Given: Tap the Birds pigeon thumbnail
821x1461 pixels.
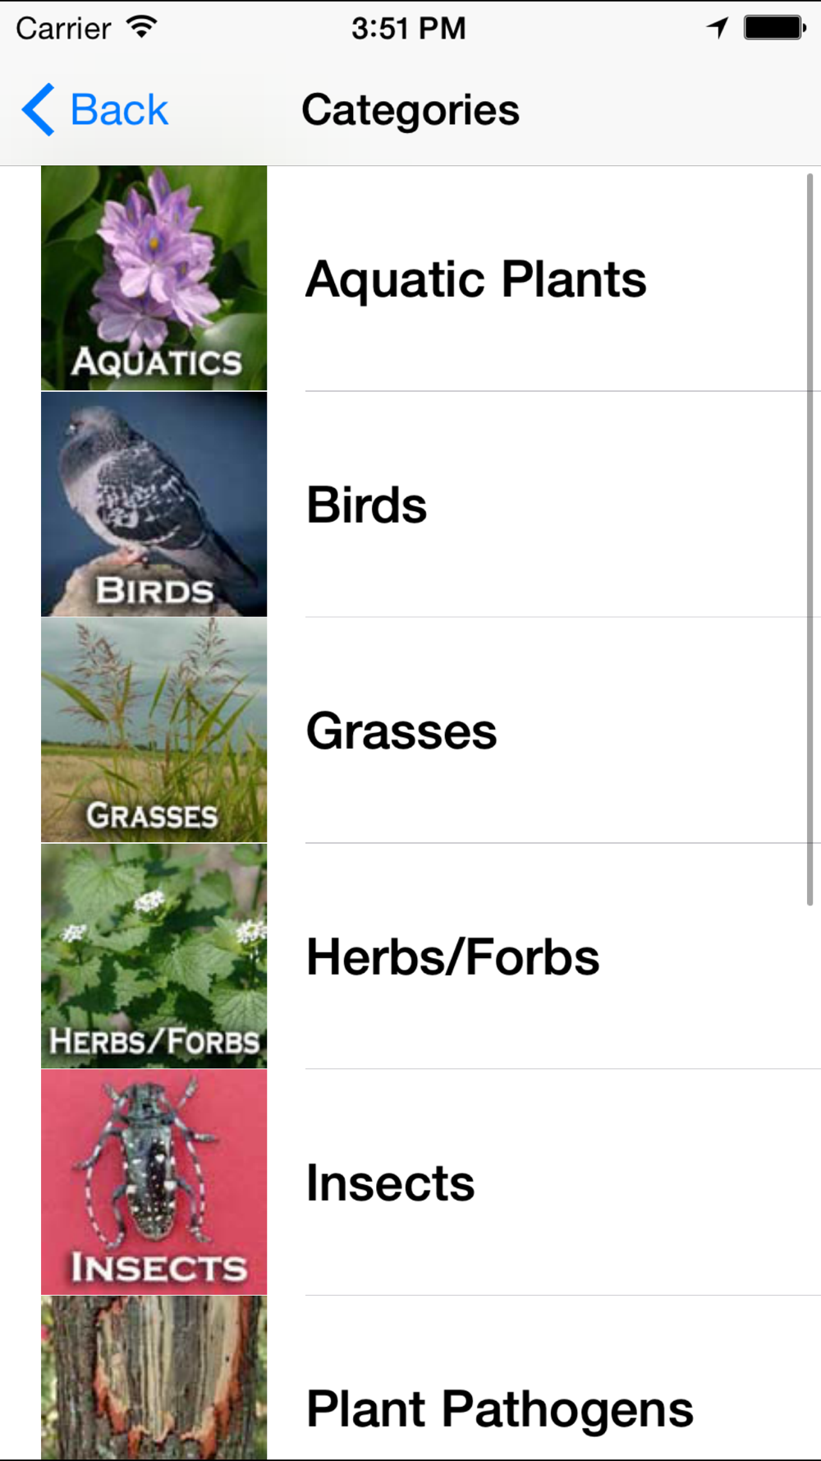Looking at the screenshot, I should pyautogui.click(x=154, y=504).
